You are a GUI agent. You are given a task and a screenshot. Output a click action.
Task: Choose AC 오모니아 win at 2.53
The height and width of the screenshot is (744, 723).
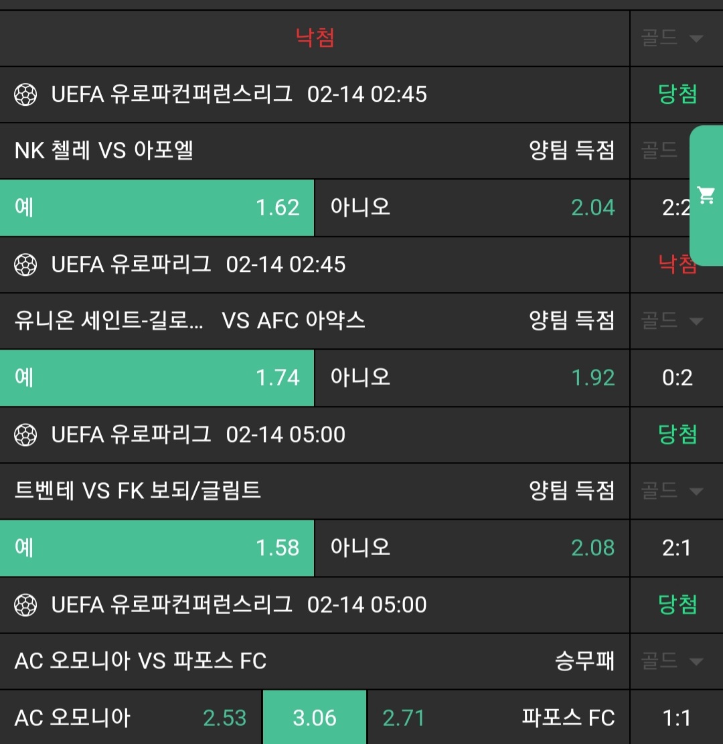pos(131,718)
